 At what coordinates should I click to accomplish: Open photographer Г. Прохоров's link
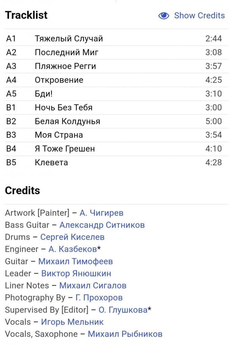[x=99, y=298]
